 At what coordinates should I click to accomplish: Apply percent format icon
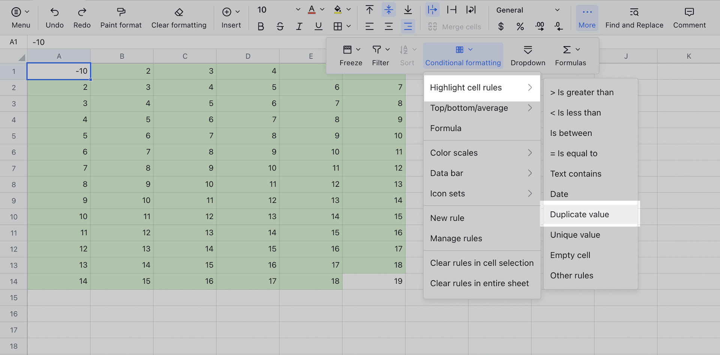(520, 26)
